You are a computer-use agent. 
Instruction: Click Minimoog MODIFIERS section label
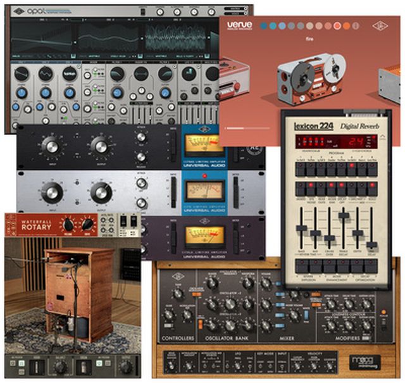[x=347, y=338]
